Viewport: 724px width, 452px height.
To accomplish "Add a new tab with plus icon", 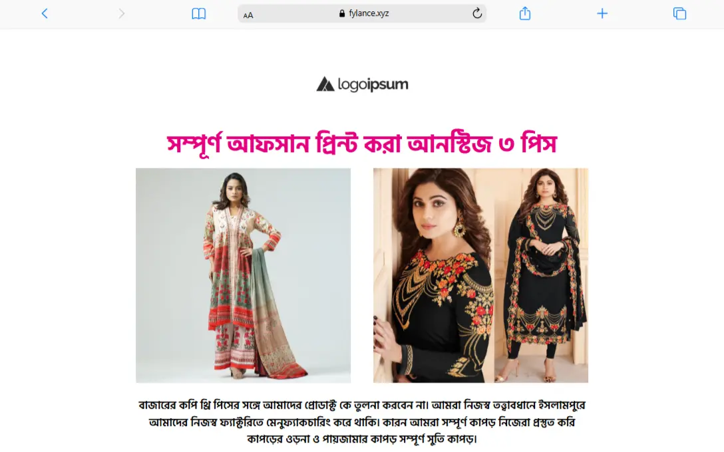I will [x=602, y=13].
